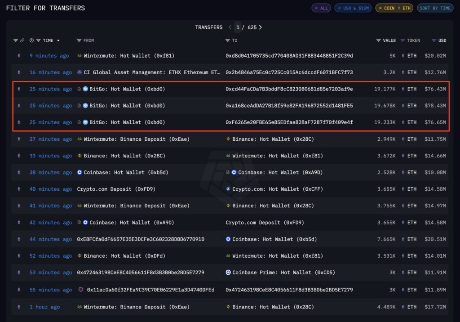Click Ethereum chain icon on the 16 minutes ago row

pos(18,72)
